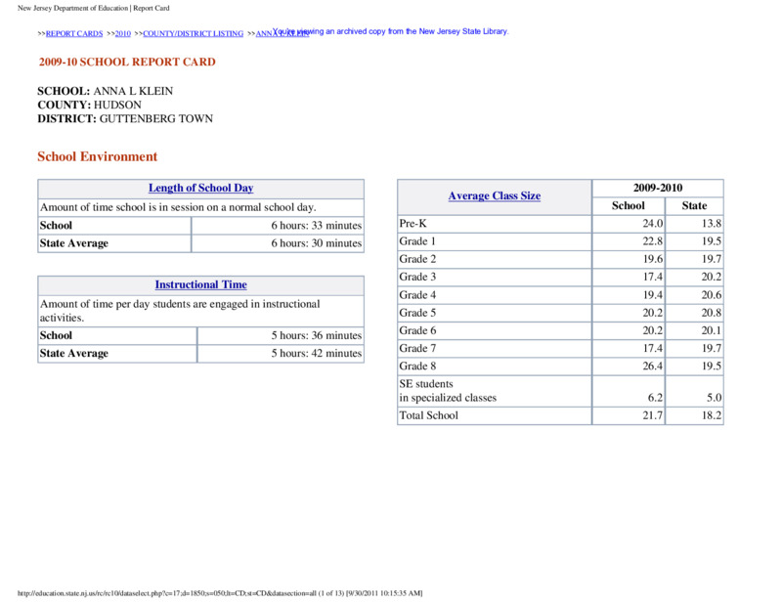Click 'Amount of time school is in session' description
Image resolution: width=782 pixels, height=604 pixels.
pos(178,207)
